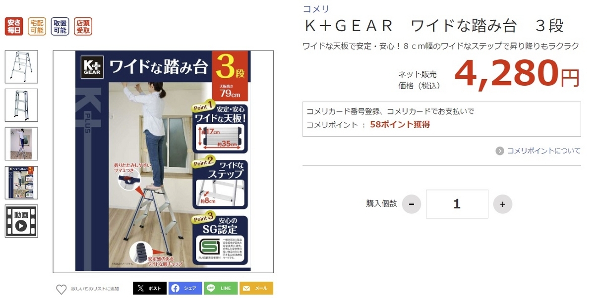This screenshot has width=595, height=298.
Task: Click the 取置可能 reservation badge
Action: pos(60,26)
